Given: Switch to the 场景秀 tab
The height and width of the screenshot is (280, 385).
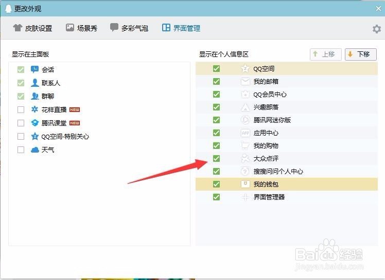Looking at the screenshot, I should pos(81,28).
